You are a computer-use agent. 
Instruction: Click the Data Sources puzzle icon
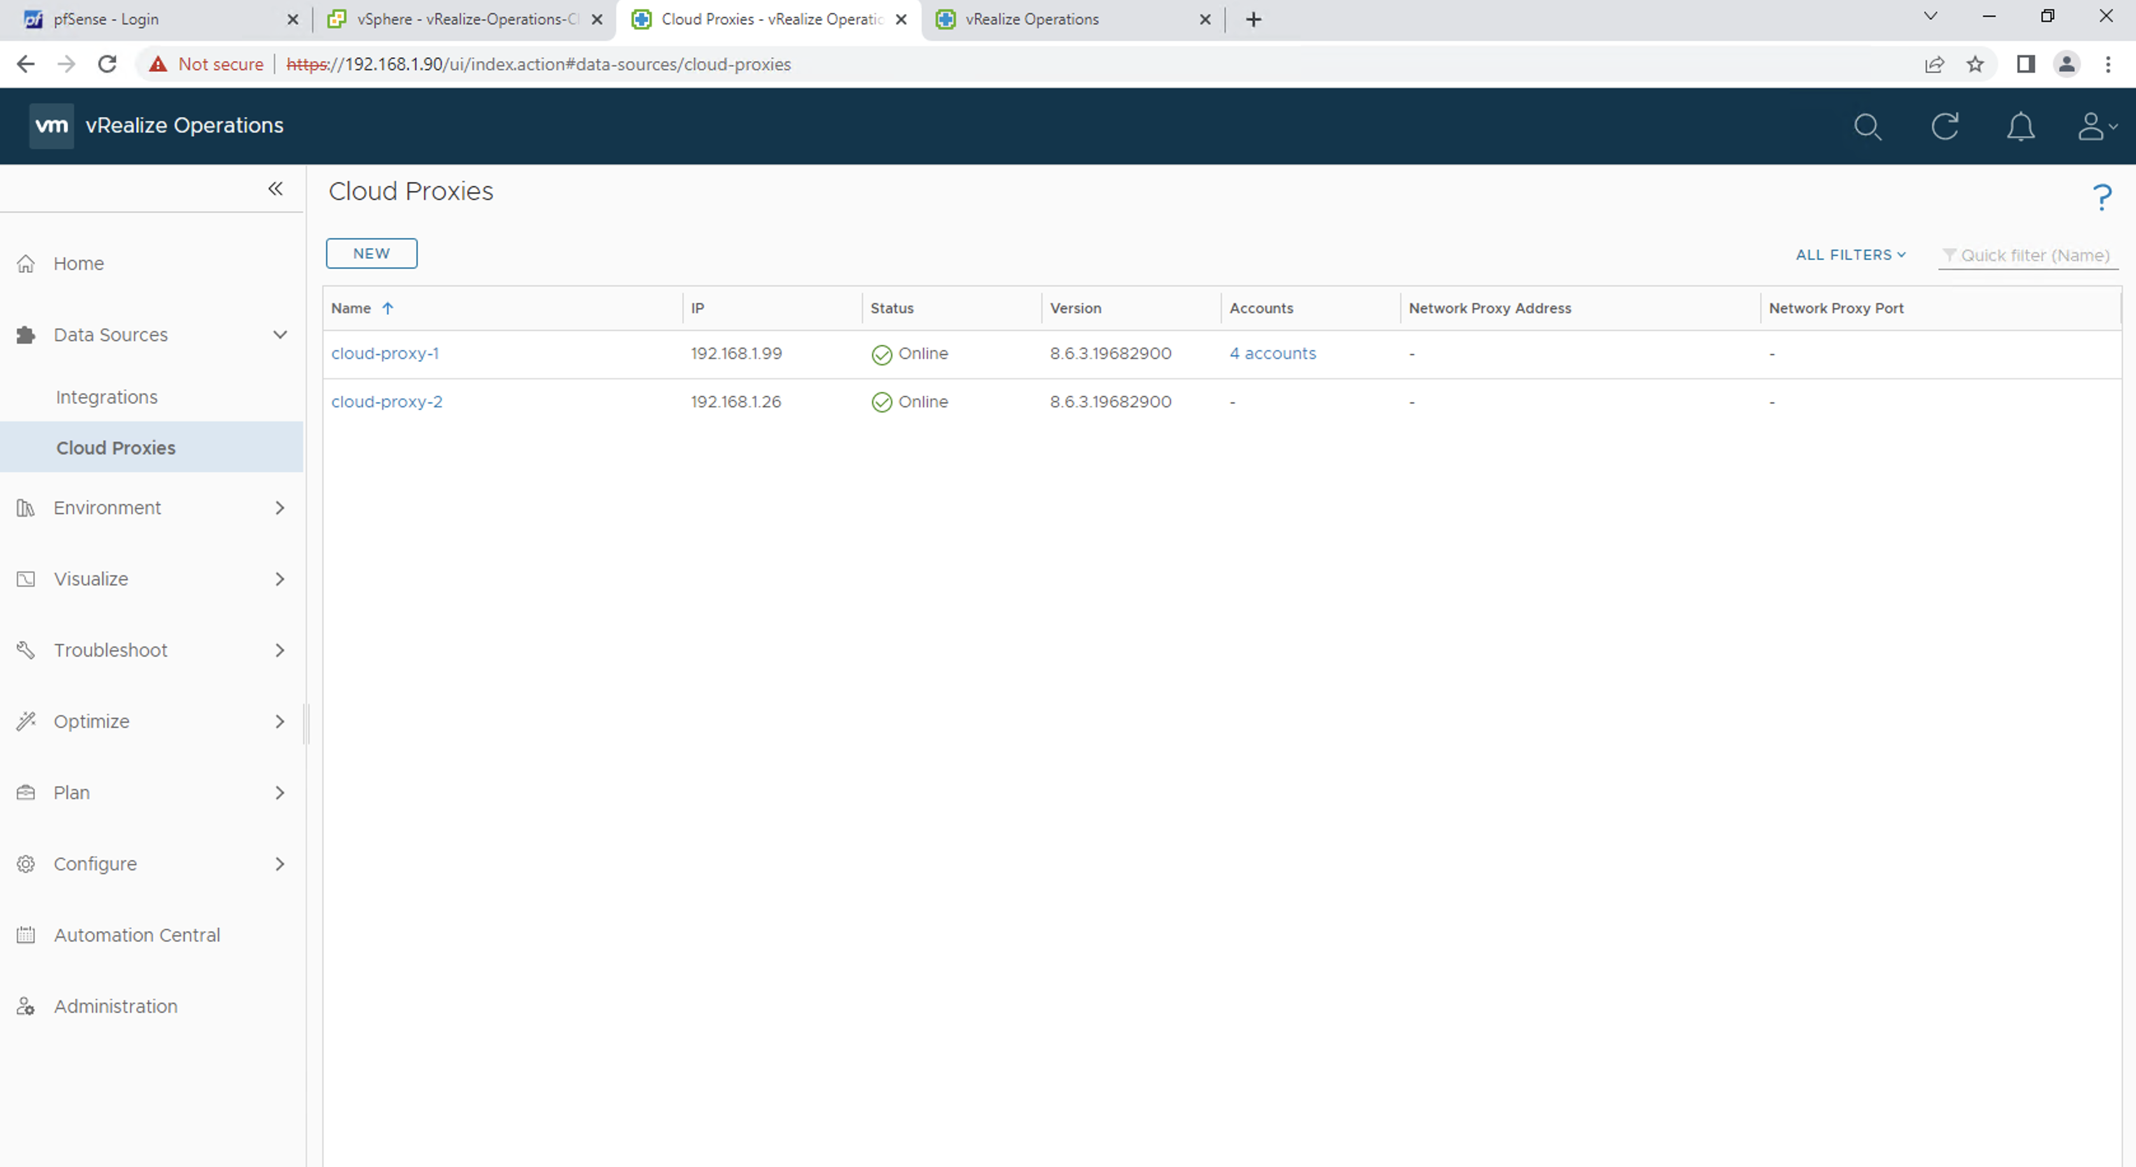click(x=25, y=335)
